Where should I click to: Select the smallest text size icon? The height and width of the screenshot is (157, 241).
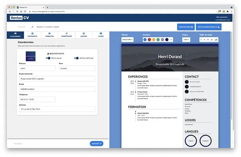click(201, 40)
